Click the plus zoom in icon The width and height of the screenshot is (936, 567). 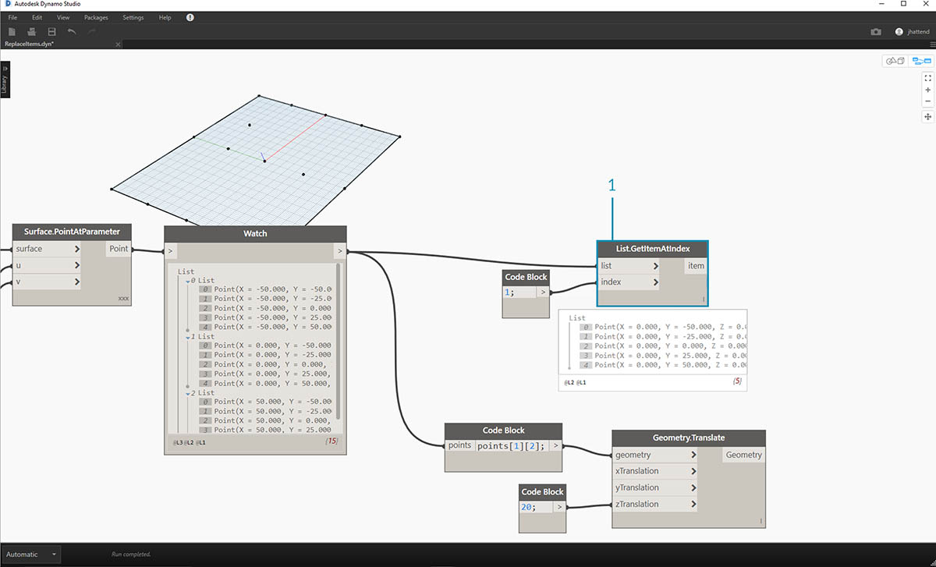928,90
